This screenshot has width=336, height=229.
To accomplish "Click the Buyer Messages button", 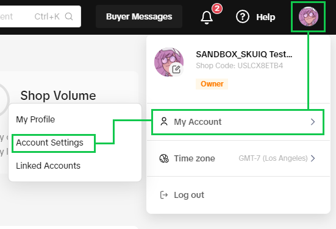I will (139, 16).
